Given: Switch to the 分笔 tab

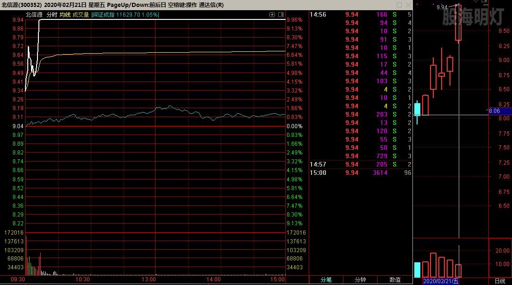Looking at the screenshot, I should tap(326, 280).
